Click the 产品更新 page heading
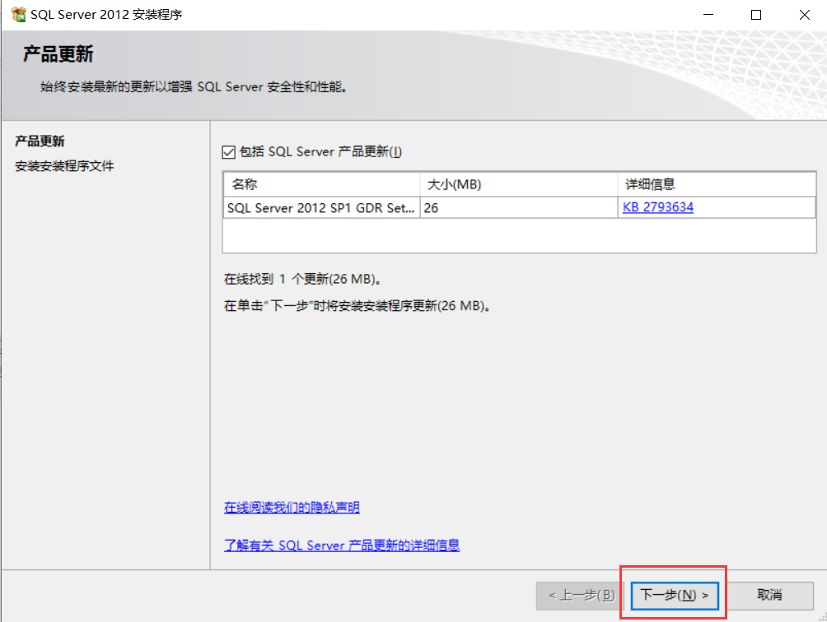Screen dimensions: 827x622 coord(58,54)
